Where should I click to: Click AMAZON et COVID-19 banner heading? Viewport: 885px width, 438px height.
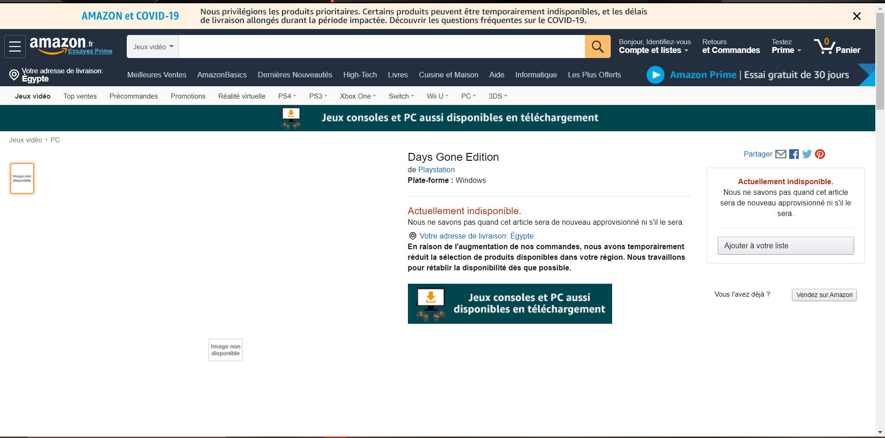(x=130, y=16)
